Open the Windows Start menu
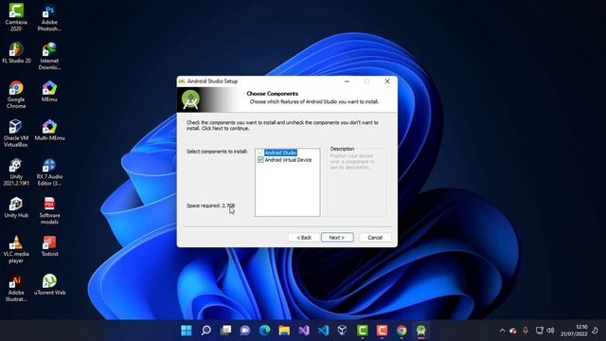The width and height of the screenshot is (606, 341). 187,331
